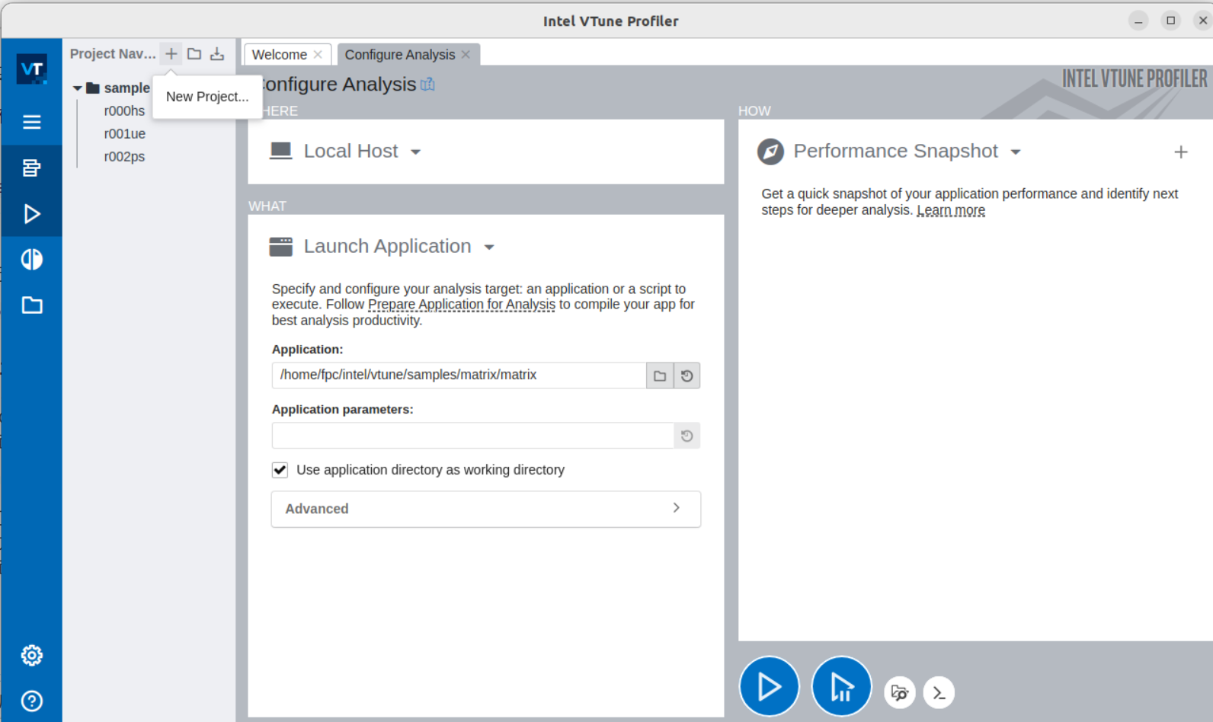Screen dimensions: 1213x722
Task: Open Options via the gear icon
Action: (32, 655)
